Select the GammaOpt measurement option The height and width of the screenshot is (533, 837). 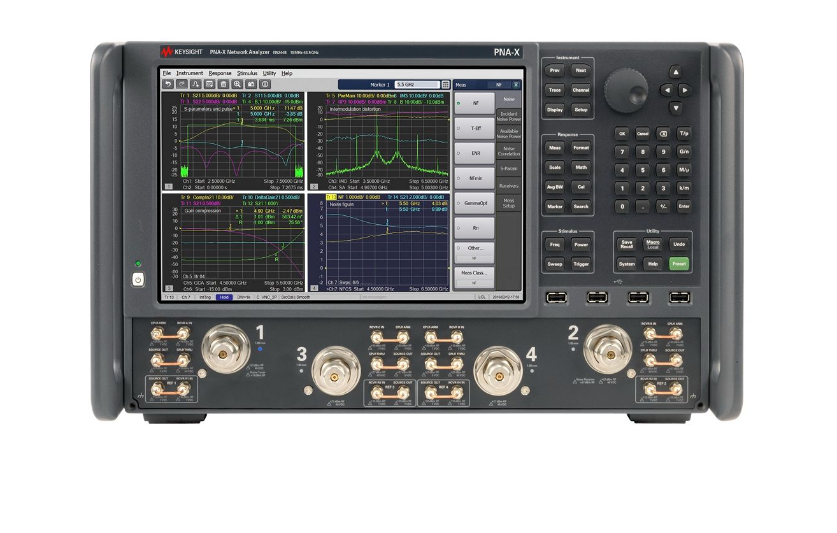tap(474, 203)
